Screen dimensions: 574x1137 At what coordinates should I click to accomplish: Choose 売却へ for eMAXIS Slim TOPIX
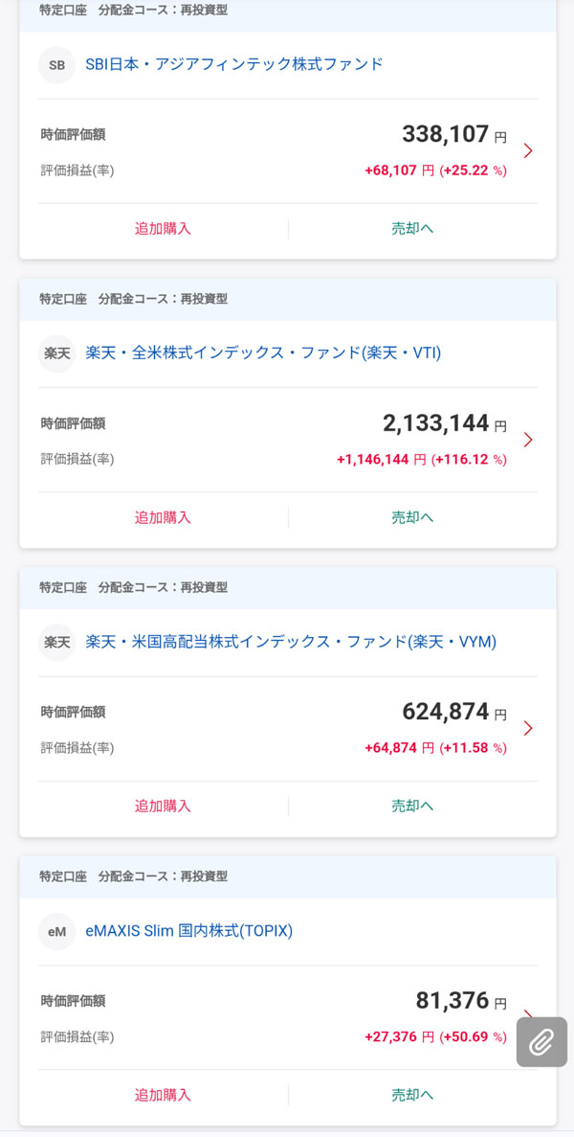412,1095
